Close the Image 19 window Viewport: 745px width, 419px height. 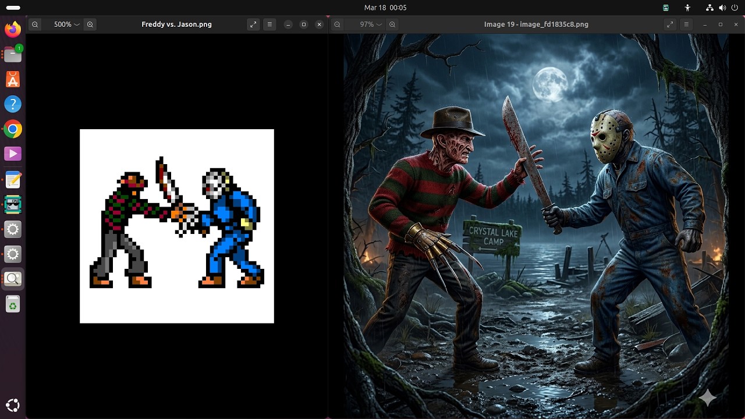coord(736,24)
